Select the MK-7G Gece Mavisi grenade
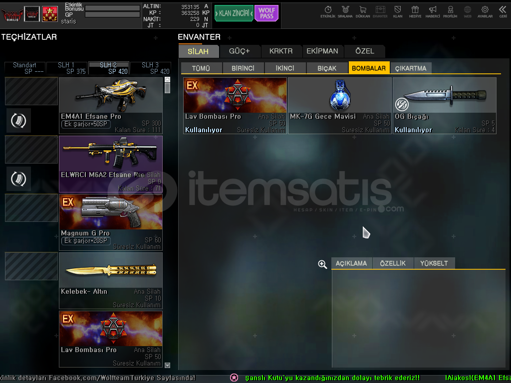The height and width of the screenshot is (383, 511). pos(339,105)
